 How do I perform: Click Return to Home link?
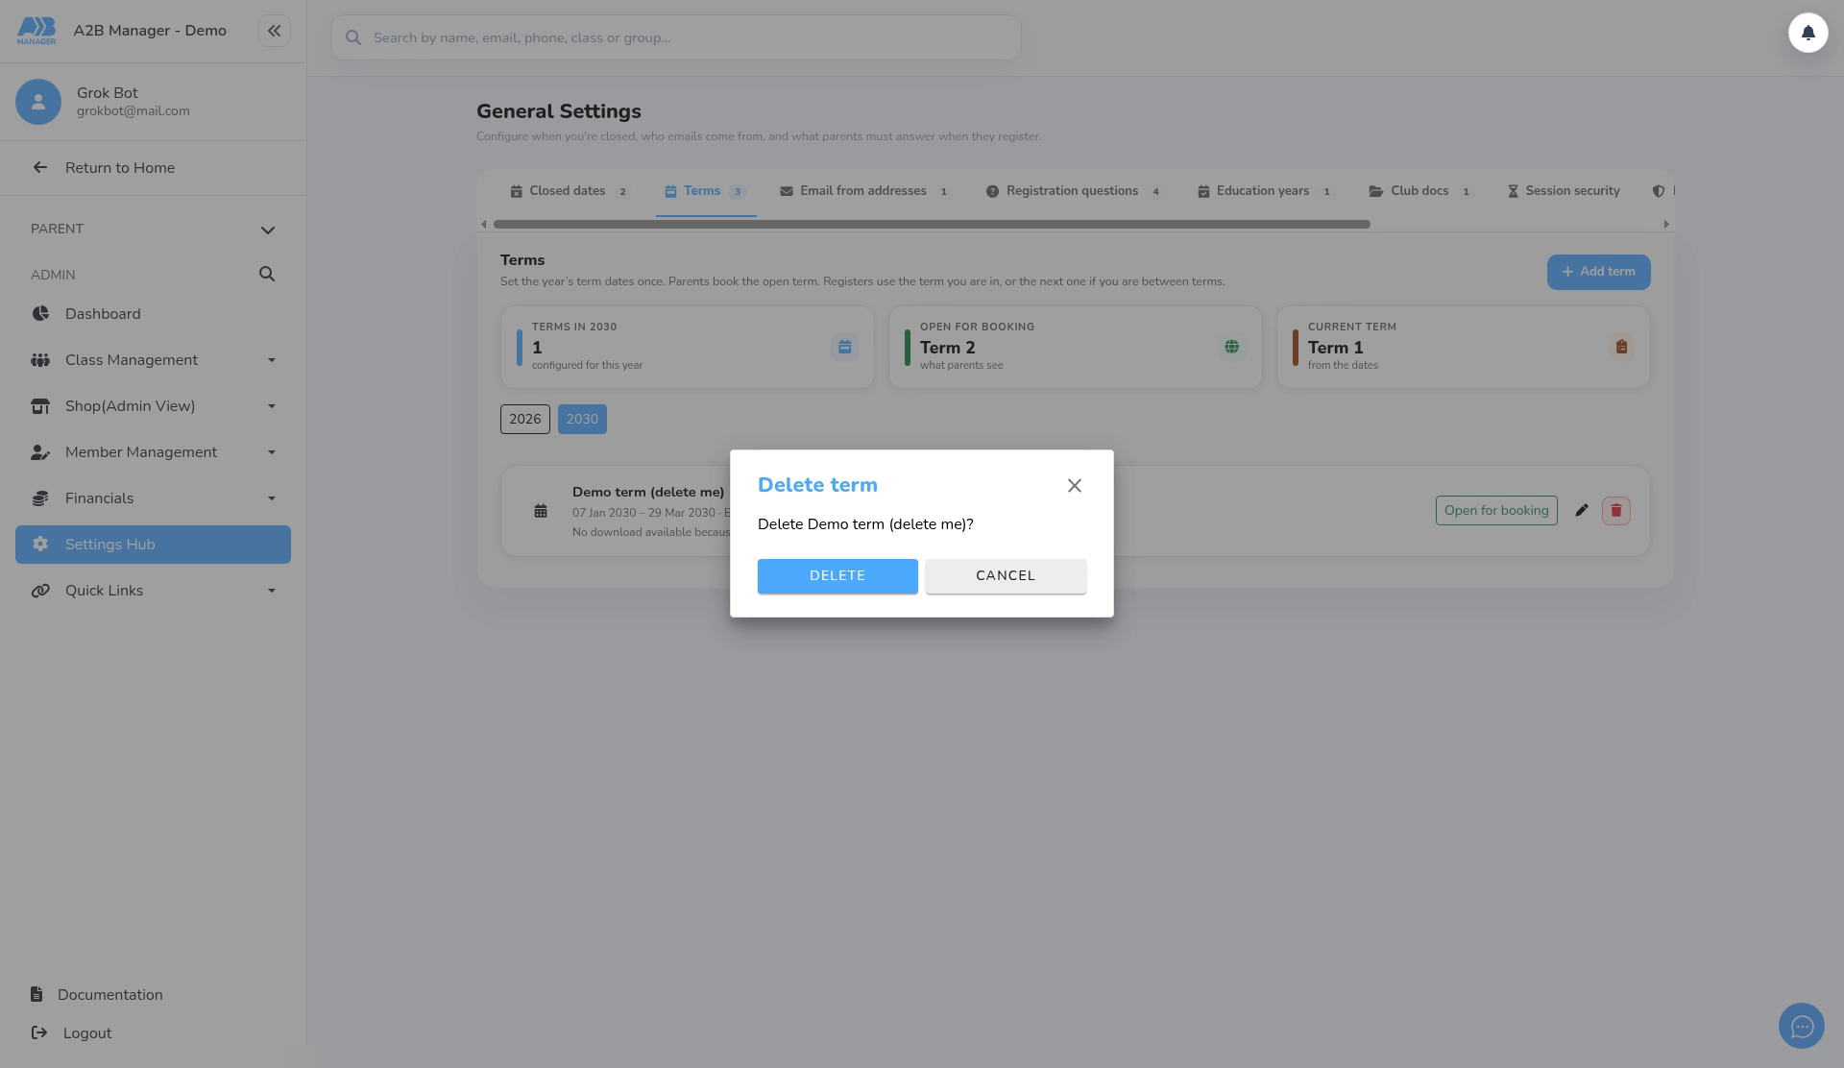[119, 168]
